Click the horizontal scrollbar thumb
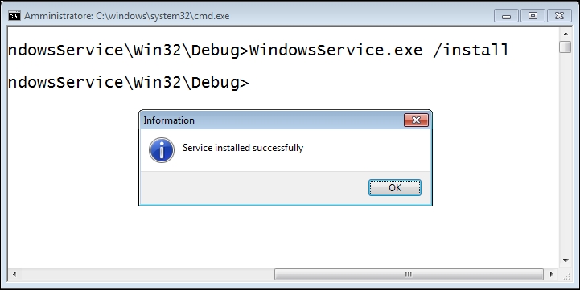Viewport: 580px width, 290px height. (x=409, y=274)
